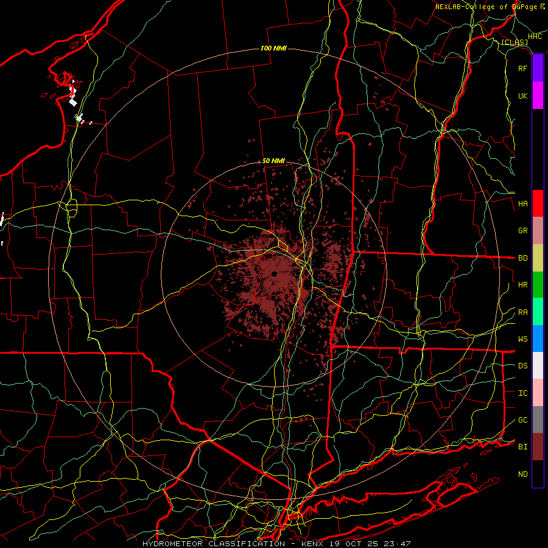Click the WS legend label
This screenshot has width=548, height=548.
coord(522,339)
